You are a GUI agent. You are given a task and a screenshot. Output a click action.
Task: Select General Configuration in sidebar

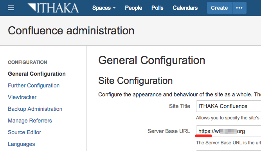37,74
